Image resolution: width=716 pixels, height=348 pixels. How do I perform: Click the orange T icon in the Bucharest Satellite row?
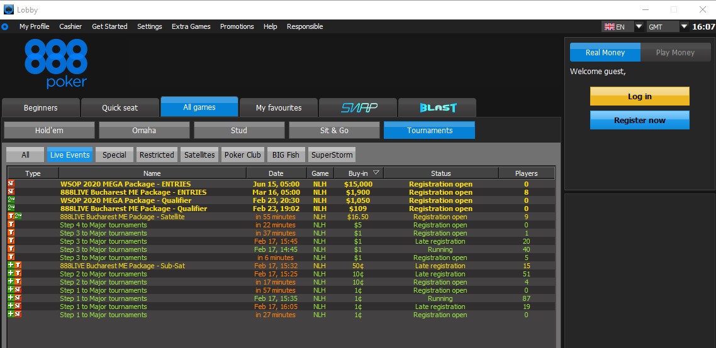pyautogui.click(x=11, y=217)
